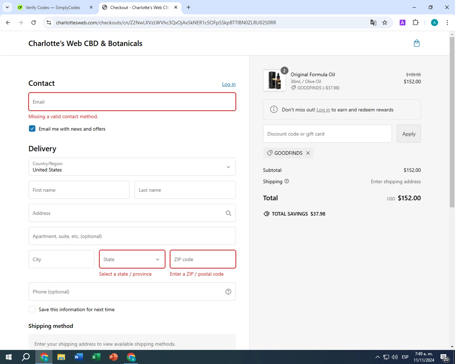Click the ESP language indicator

tap(405, 357)
